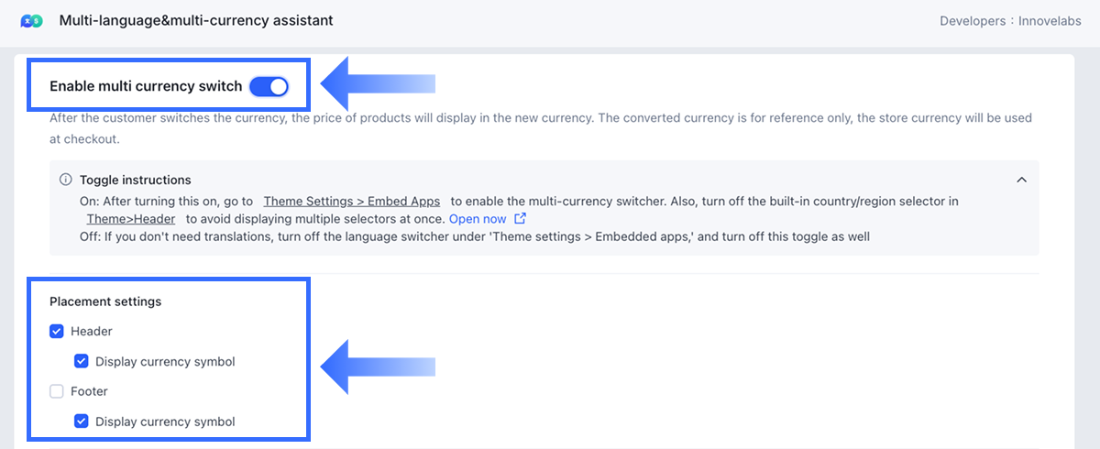Click the info icon beside Toggle instructions
Viewport: 1100px width, 449px height.
click(65, 180)
